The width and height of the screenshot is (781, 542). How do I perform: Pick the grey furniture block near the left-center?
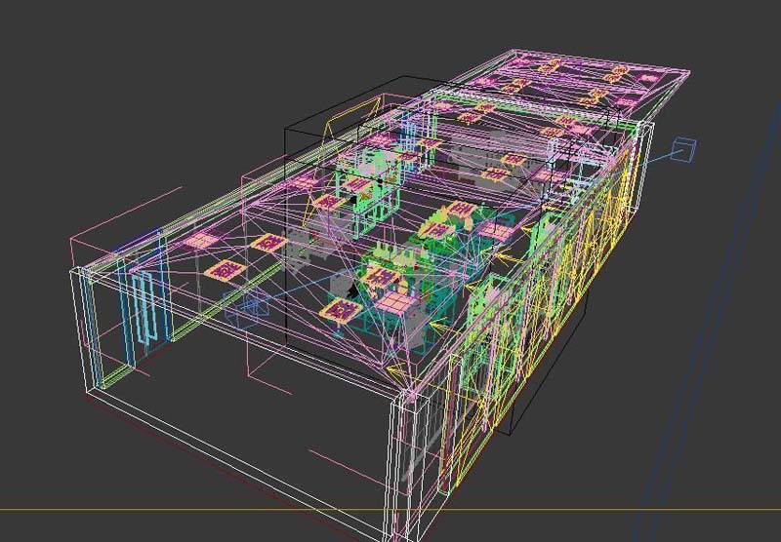click(298, 253)
